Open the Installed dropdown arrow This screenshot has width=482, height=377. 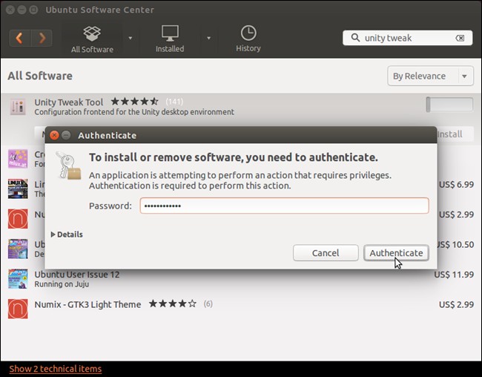click(208, 38)
